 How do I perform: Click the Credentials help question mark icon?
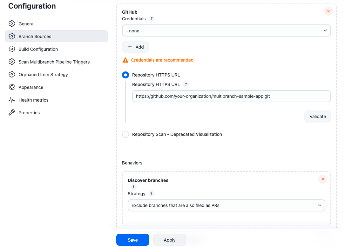tap(152, 19)
